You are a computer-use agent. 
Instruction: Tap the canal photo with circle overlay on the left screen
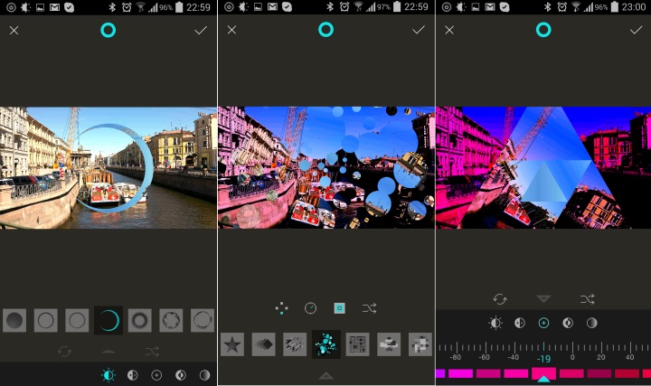click(x=108, y=167)
